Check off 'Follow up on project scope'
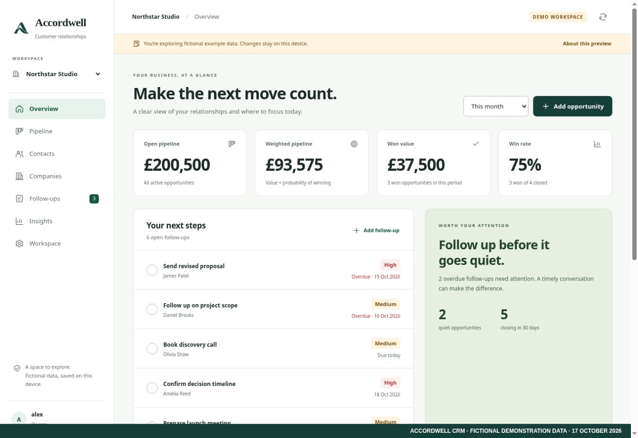This screenshot has width=638, height=438. pyautogui.click(x=152, y=309)
